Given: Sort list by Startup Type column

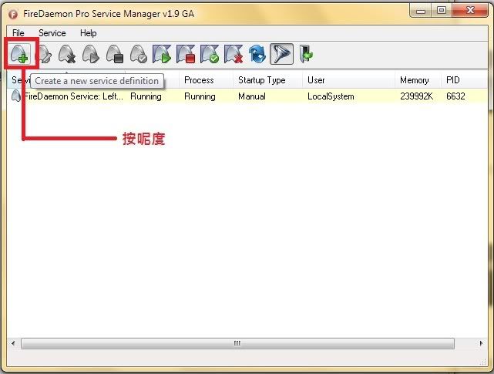Looking at the screenshot, I should tap(262, 80).
